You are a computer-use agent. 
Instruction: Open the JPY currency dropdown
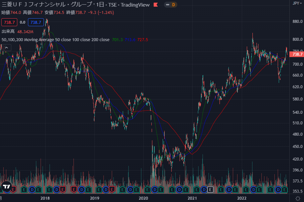(297, 3)
